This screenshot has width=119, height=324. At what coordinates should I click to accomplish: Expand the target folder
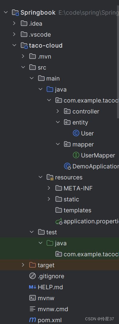(23, 265)
